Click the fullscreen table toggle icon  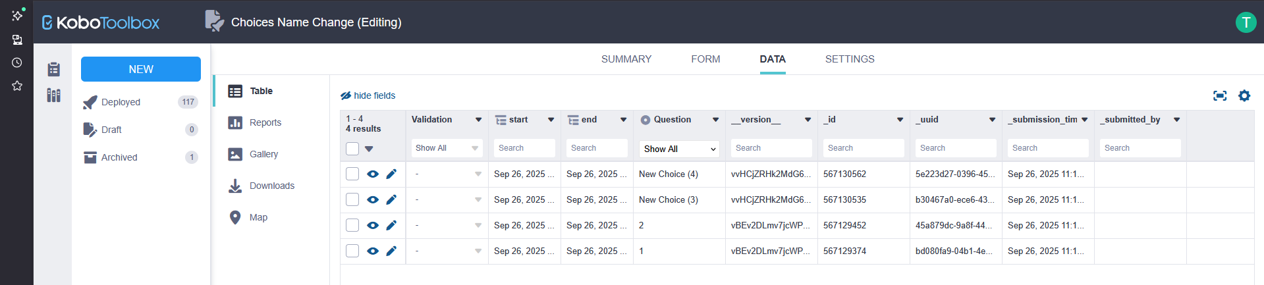click(x=1219, y=96)
